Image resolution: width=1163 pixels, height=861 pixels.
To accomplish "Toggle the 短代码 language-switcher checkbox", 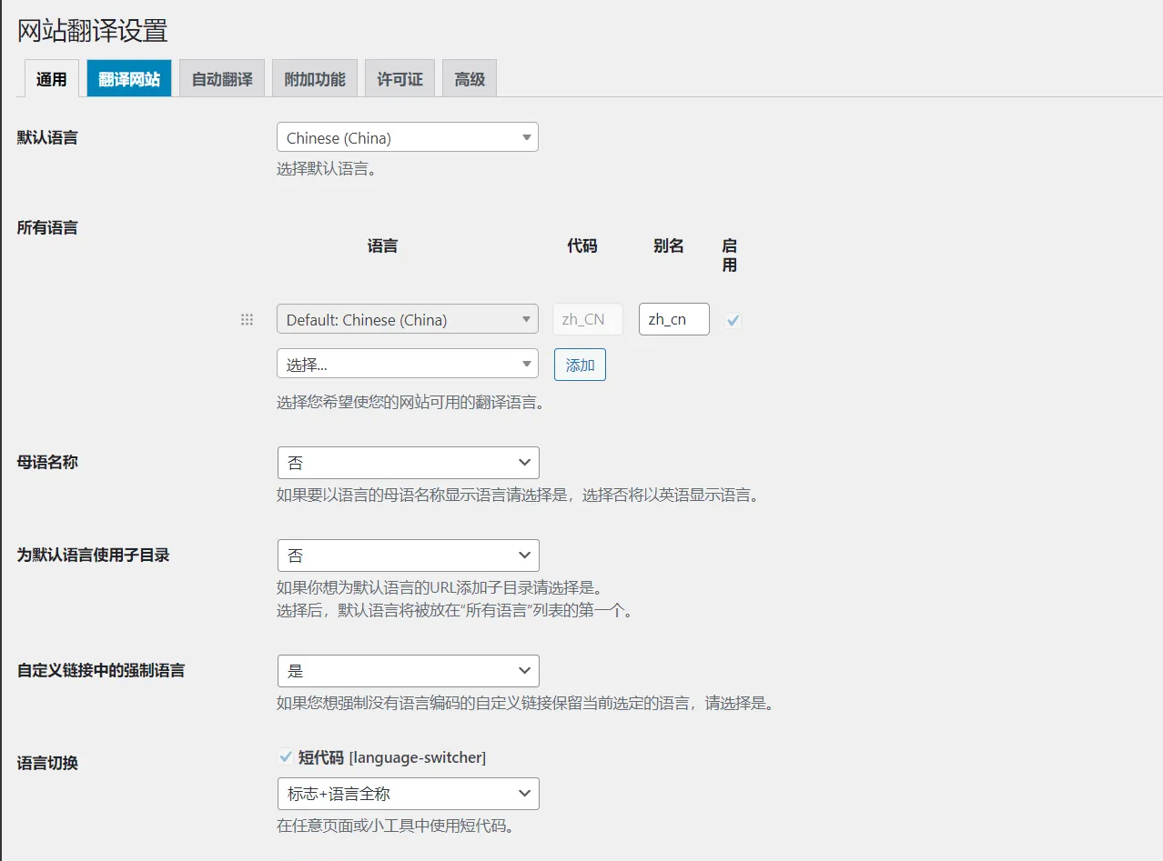I will pos(286,756).
